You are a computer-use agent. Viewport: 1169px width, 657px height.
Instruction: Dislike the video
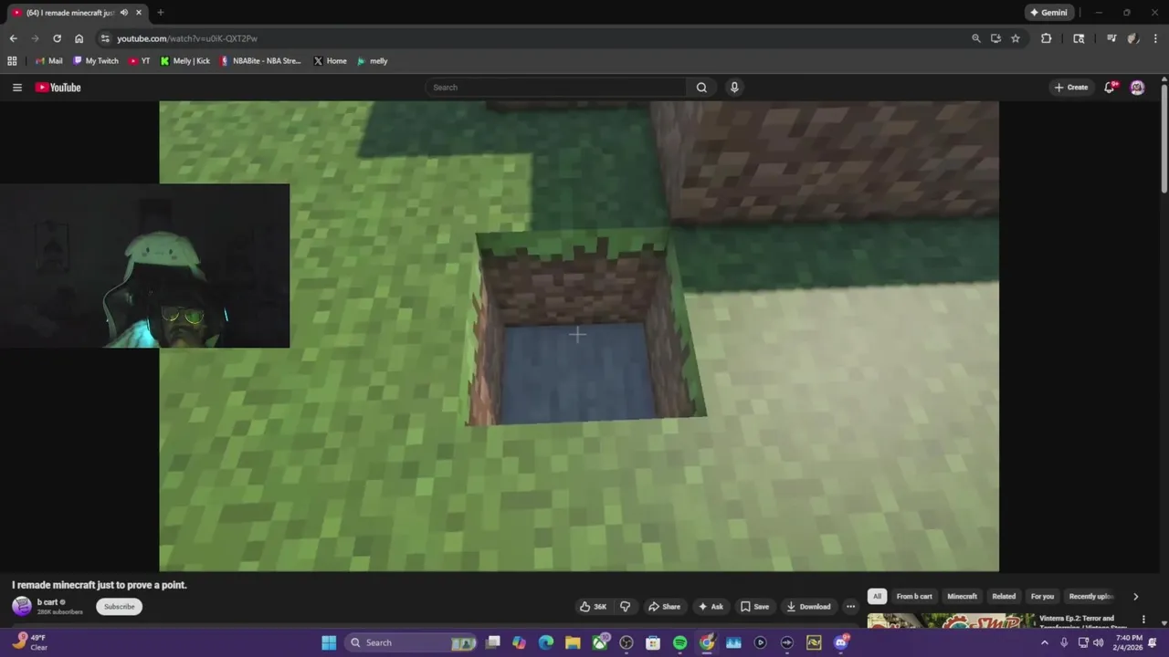pos(625,607)
